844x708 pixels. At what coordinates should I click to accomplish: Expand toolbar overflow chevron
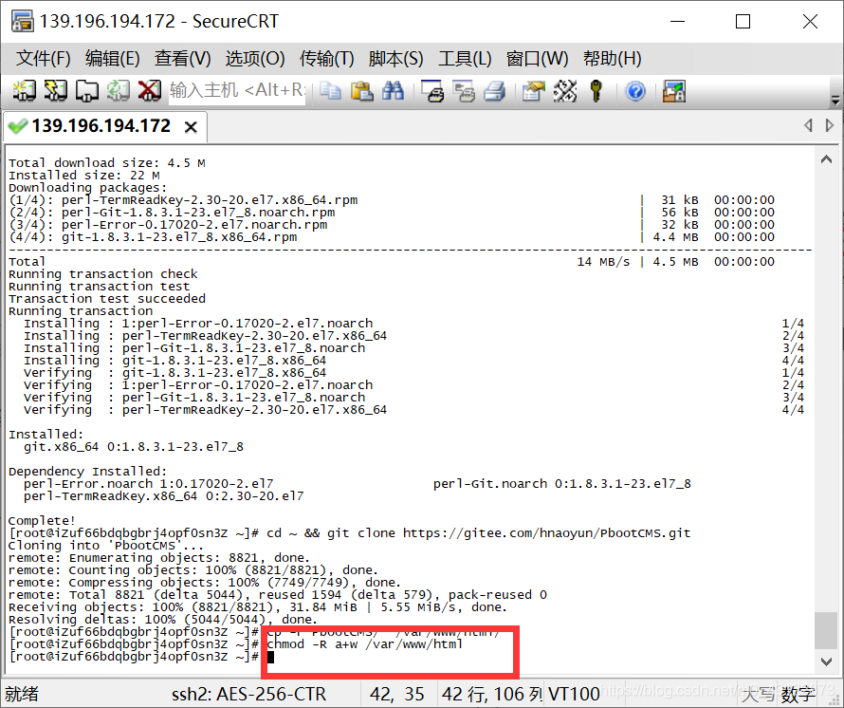pos(835,101)
